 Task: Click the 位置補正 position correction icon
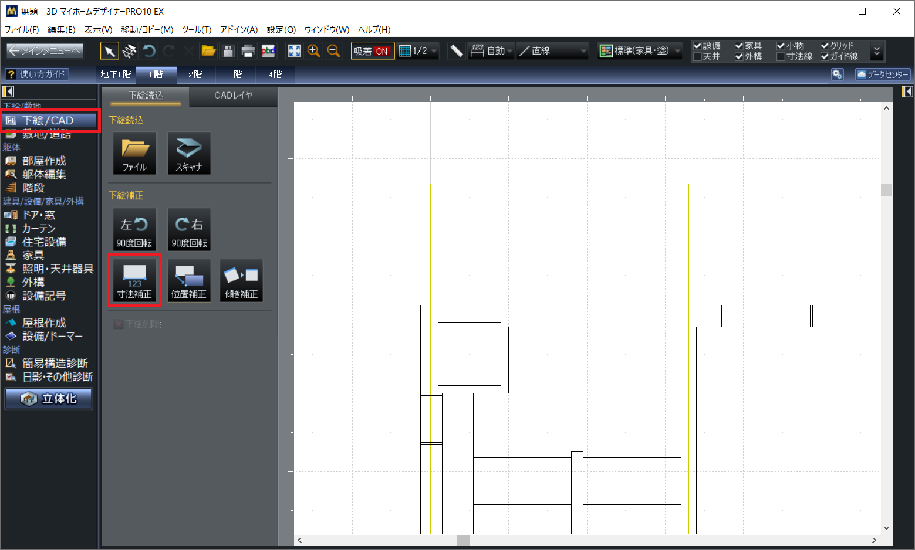188,280
